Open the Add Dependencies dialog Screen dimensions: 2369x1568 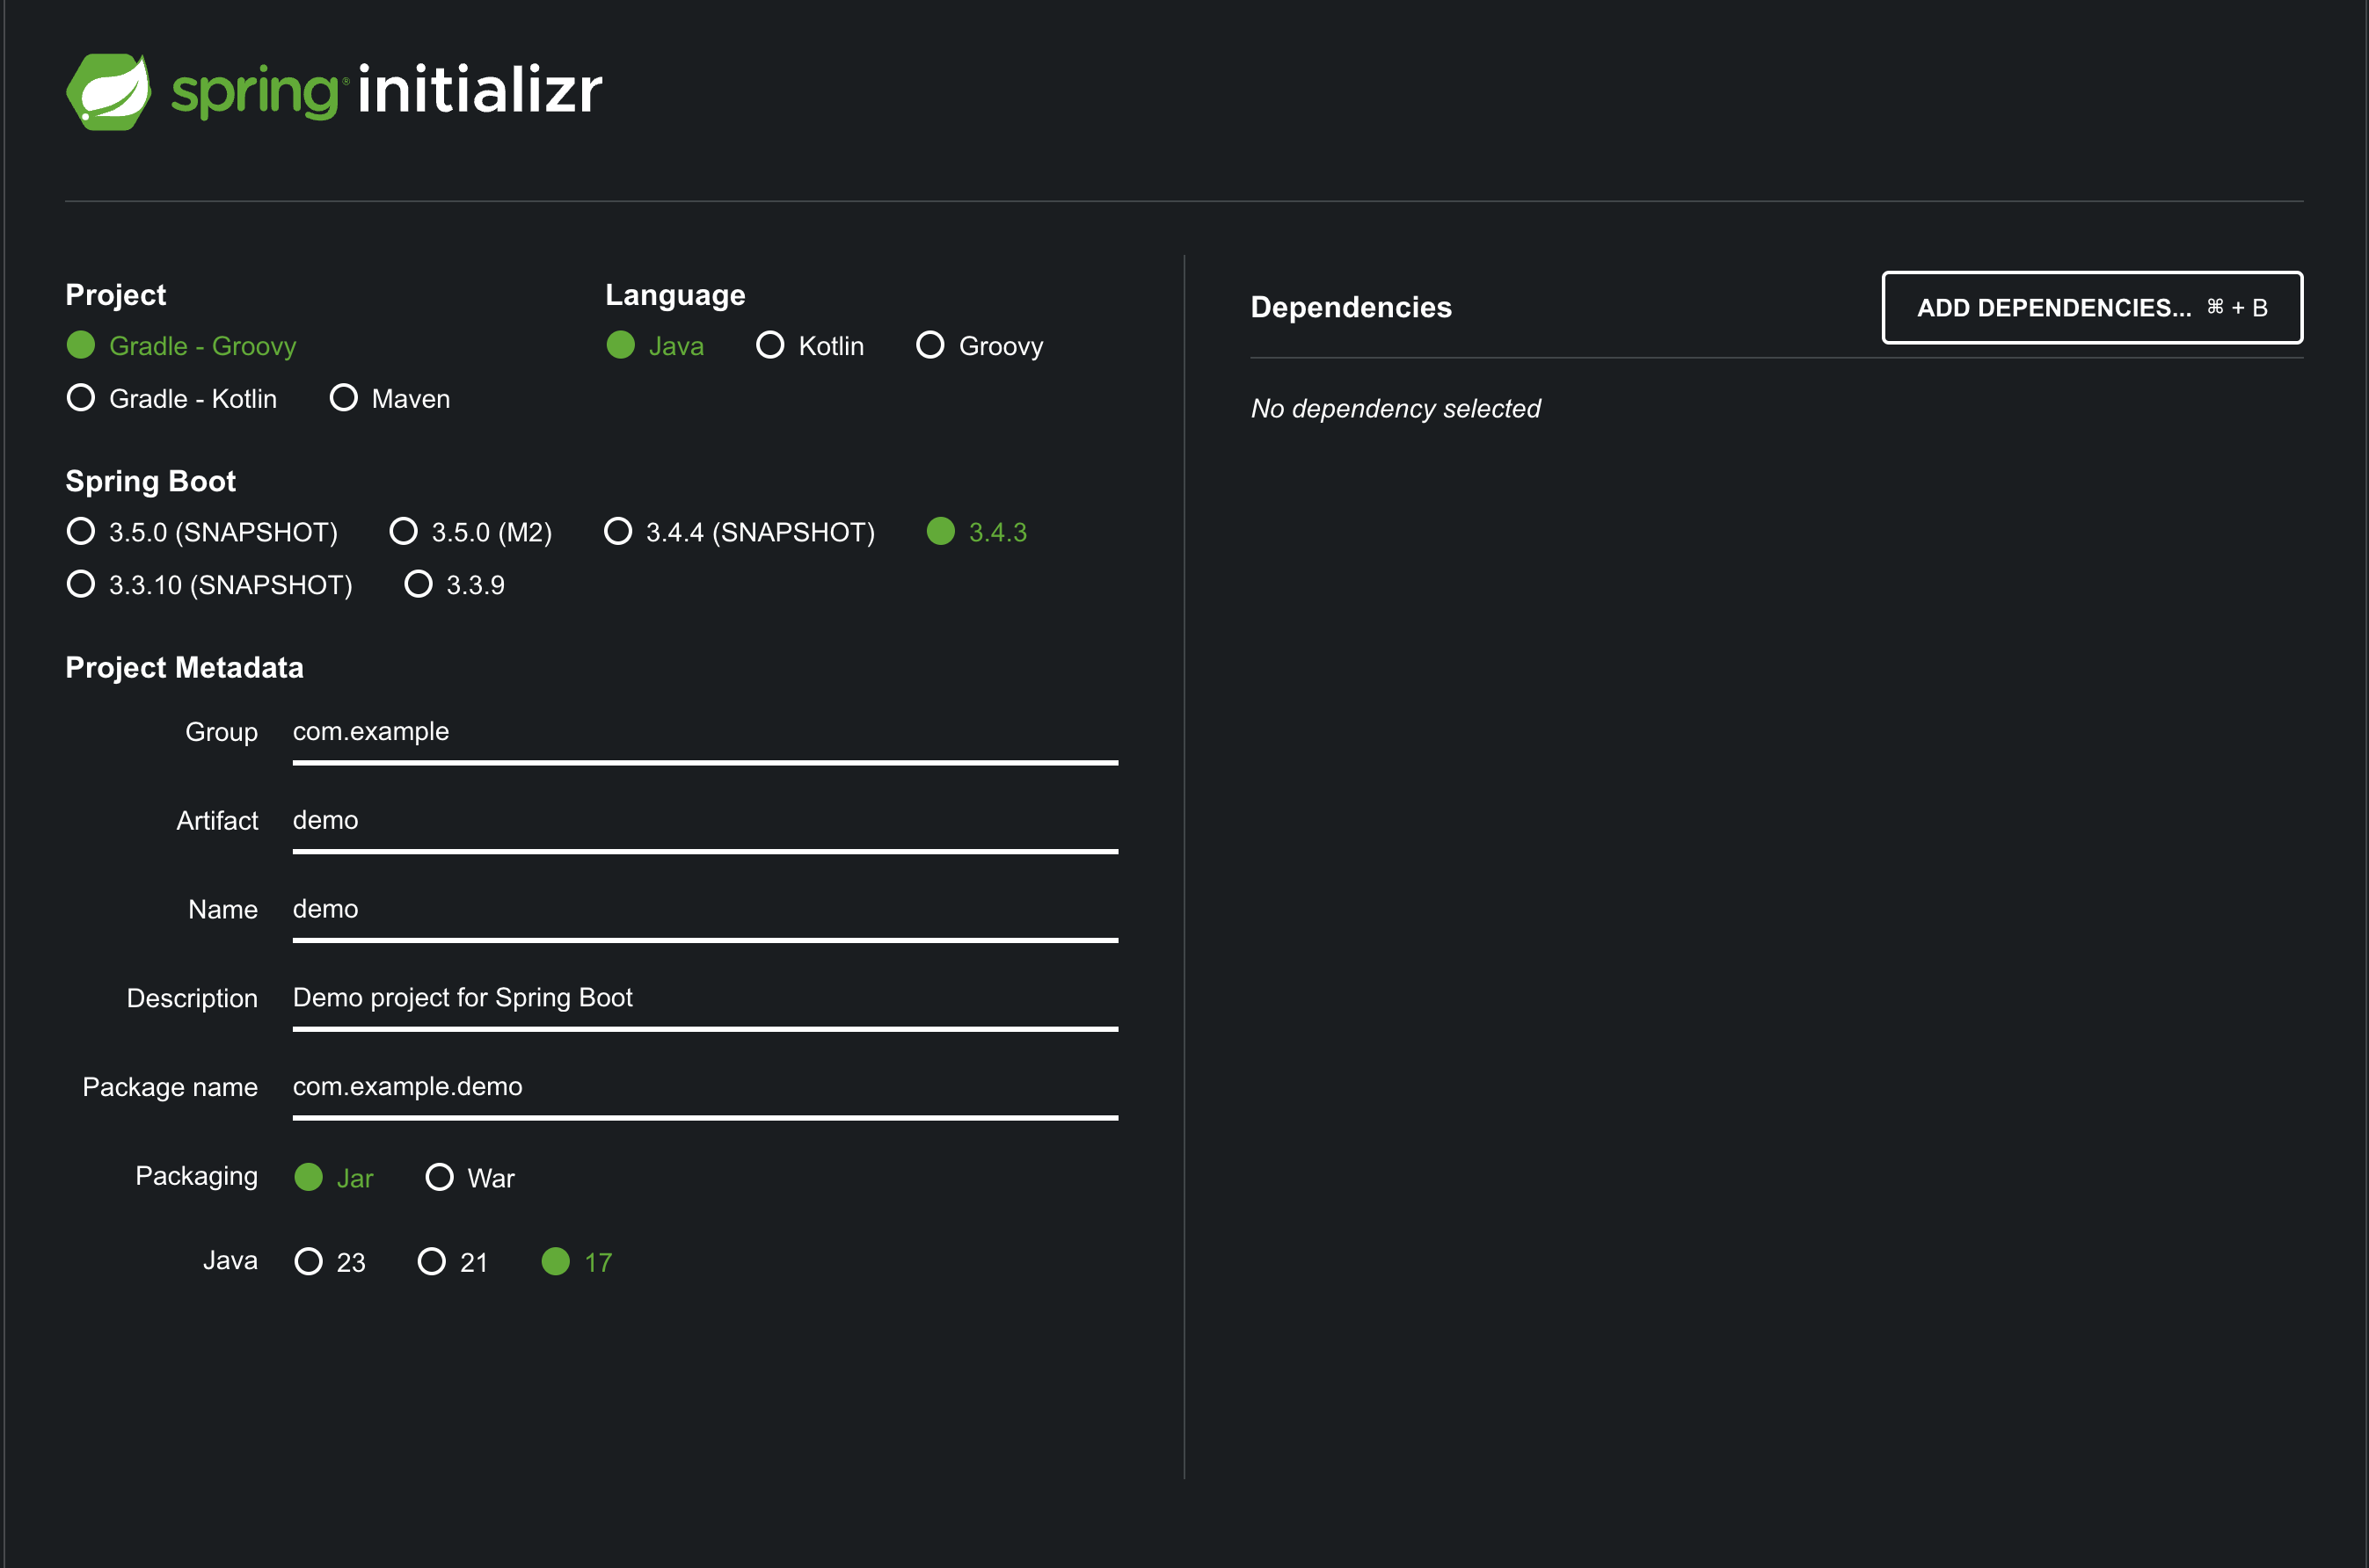pyautogui.click(x=2091, y=308)
